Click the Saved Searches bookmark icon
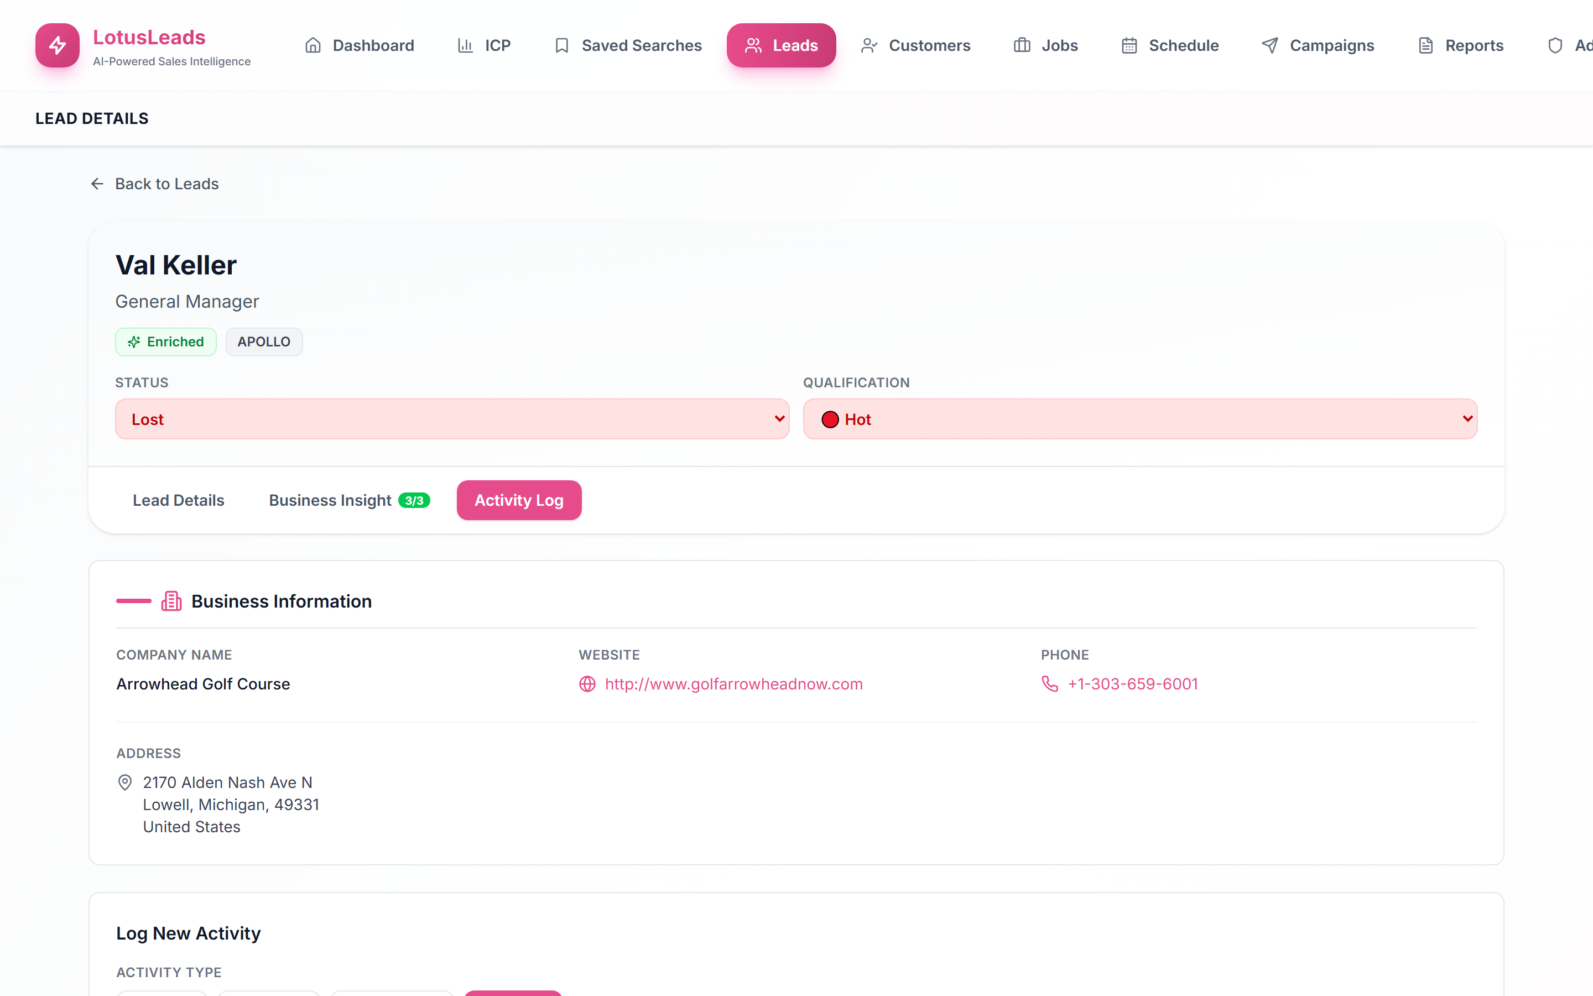This screenshot has height=996, width=1593. pos(561,45)
